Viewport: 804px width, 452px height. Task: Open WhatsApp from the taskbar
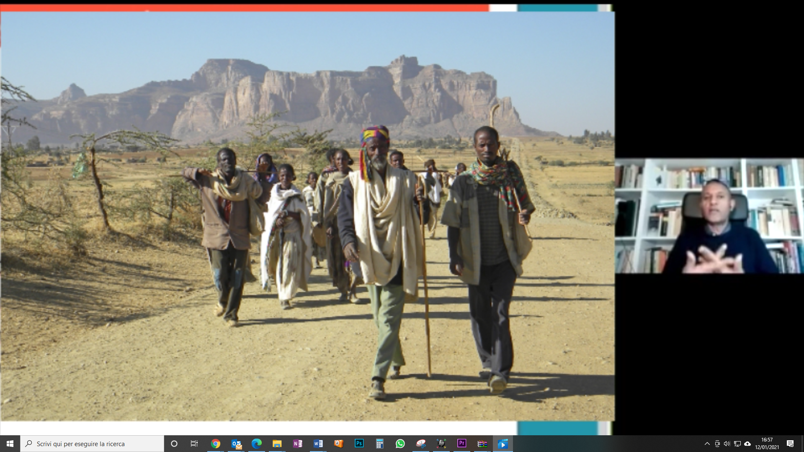[400, 444]
